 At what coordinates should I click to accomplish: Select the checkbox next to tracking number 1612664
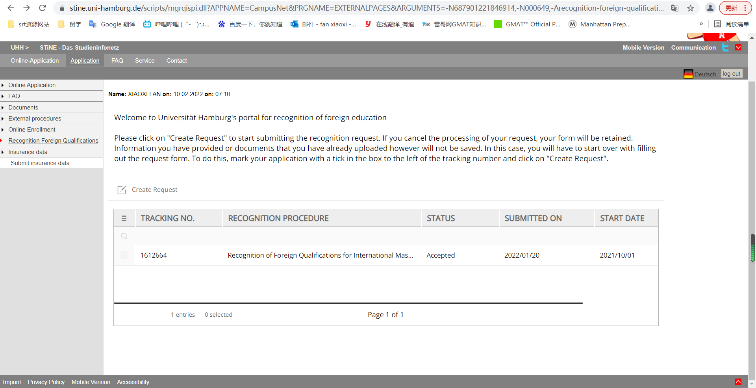point(124,255)
